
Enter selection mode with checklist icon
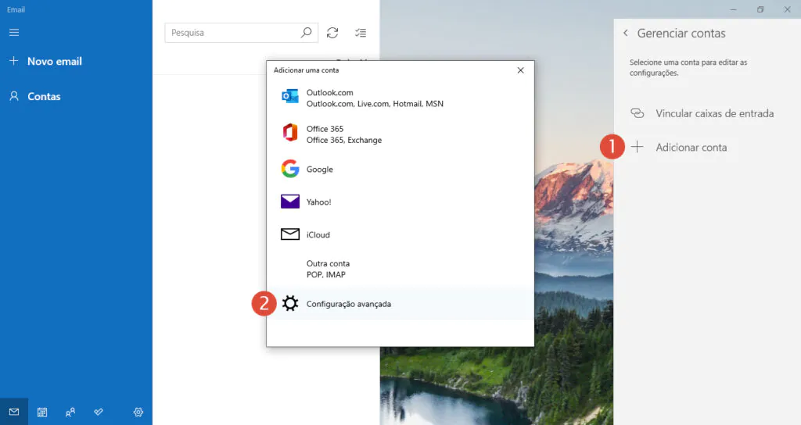pos(361,33)
